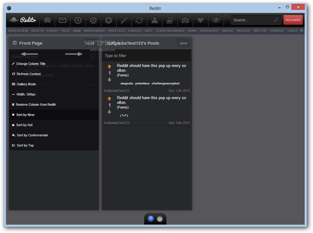The width and height of the screenshot is (313, 233).
Task: Close the Front Page column menu overlay
Action: tap(92, 56)
